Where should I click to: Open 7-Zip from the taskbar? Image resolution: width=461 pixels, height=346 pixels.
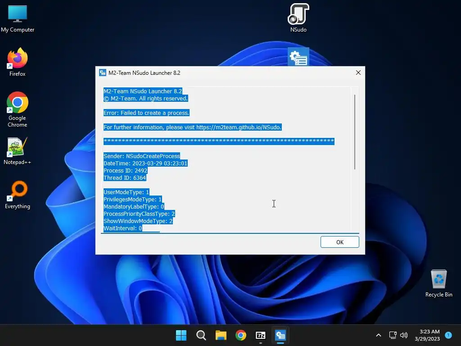click(261, 335)
